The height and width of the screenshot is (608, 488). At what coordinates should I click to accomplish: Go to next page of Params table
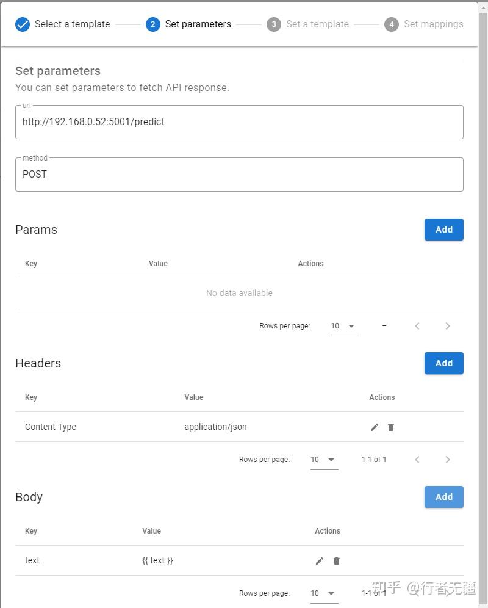[x=448, y=326]
